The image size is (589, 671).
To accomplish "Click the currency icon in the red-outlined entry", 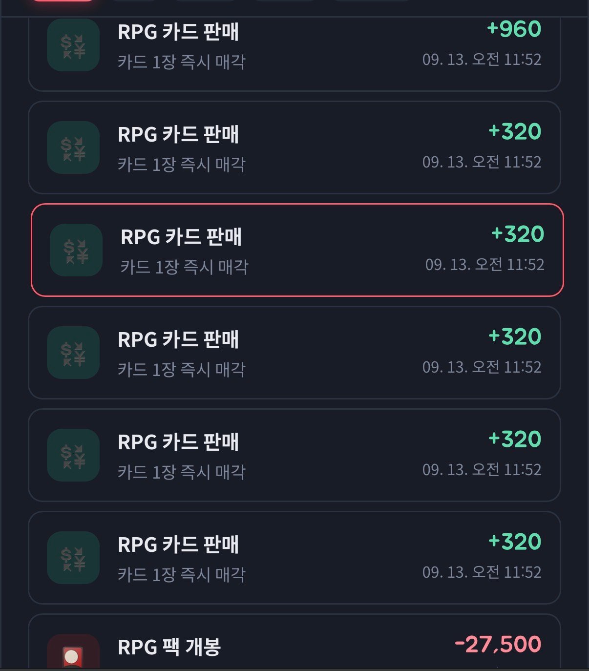I will pos(76,250).
